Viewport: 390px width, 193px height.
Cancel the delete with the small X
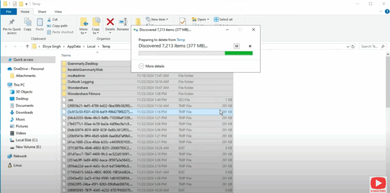pos(250,46)
